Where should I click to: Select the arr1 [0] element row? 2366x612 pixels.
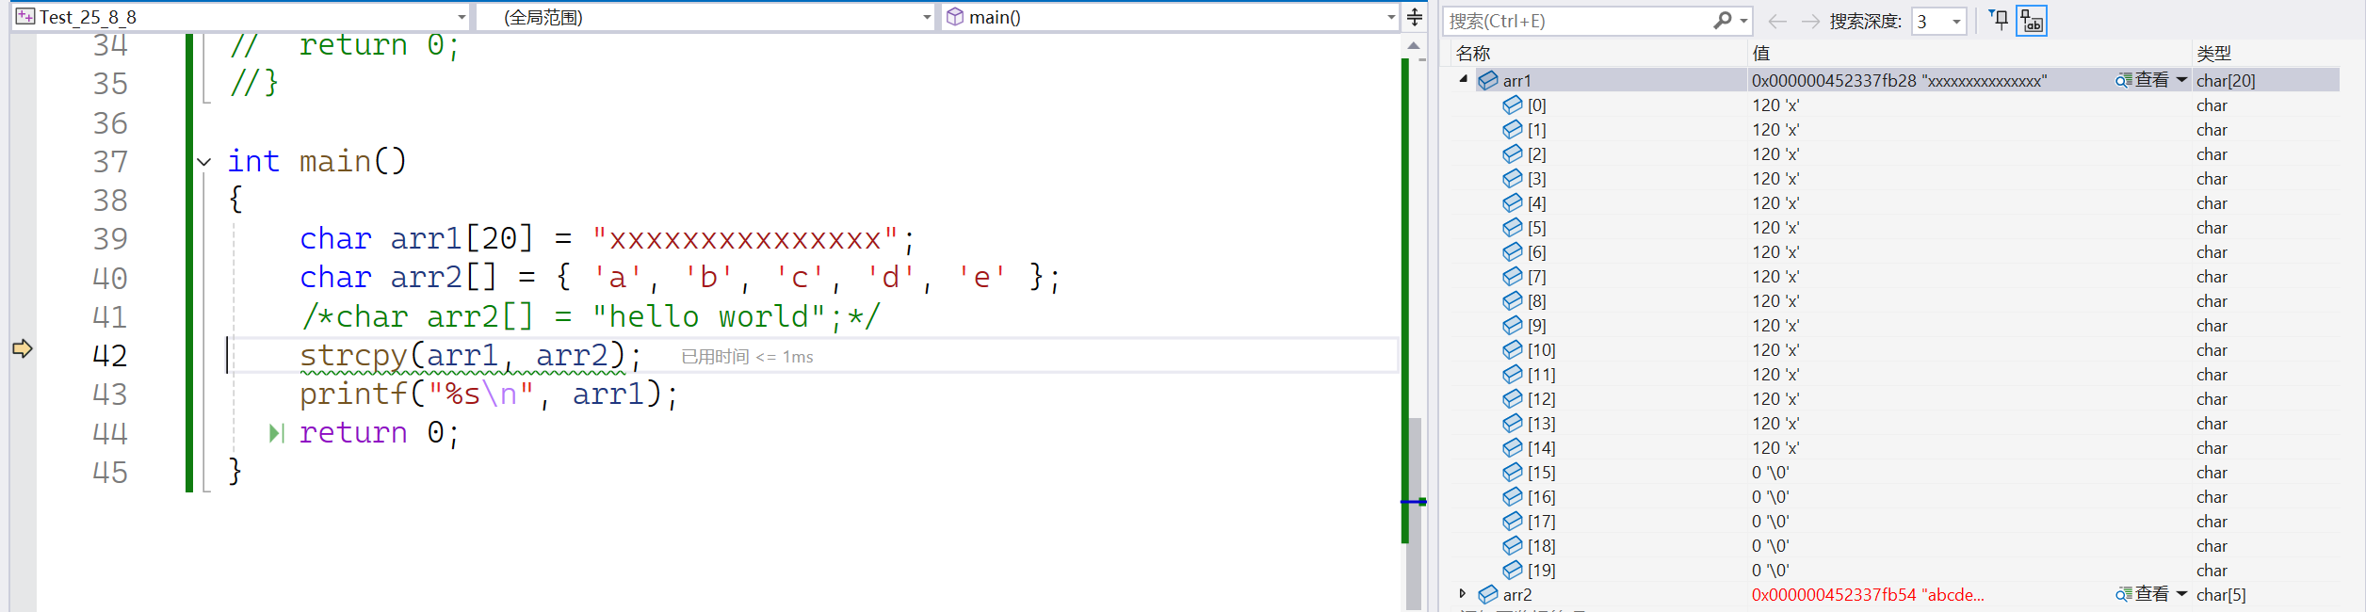coord(1895,105)
